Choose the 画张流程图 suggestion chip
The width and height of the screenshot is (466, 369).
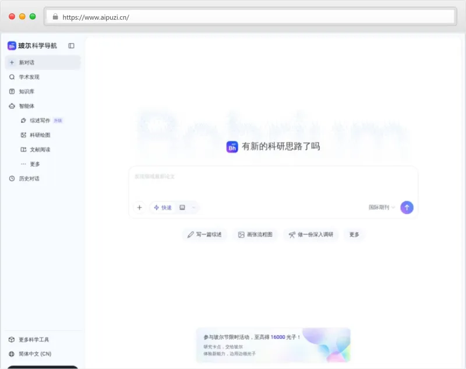(x=255, y=235)
